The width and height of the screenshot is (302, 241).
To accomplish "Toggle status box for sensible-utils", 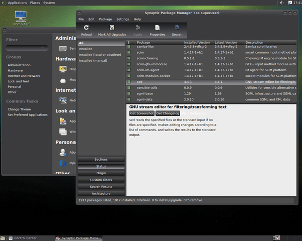I will (129, 88).
